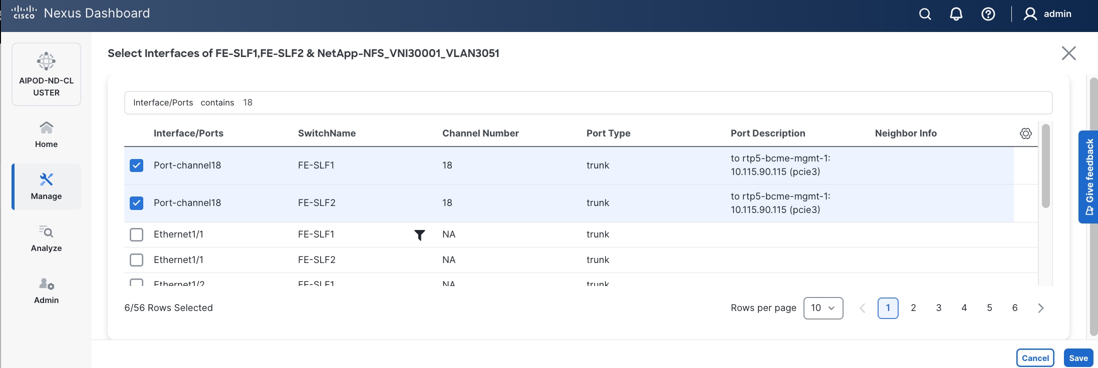1098x368 pixels.
Task: Click the filter funnel icon
Action: point(420,235)
